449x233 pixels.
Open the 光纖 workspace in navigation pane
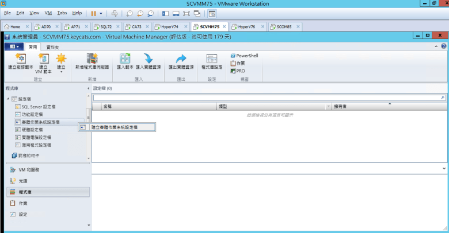point(23,181)
